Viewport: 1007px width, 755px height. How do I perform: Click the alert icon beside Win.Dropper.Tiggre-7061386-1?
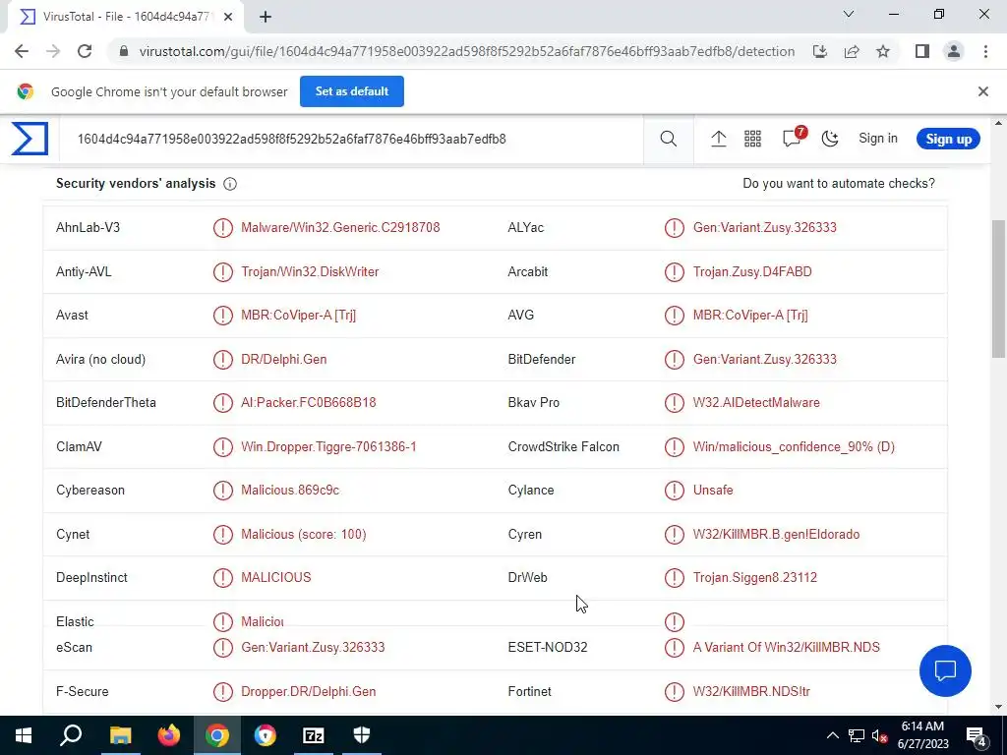(x=223, y=447)
